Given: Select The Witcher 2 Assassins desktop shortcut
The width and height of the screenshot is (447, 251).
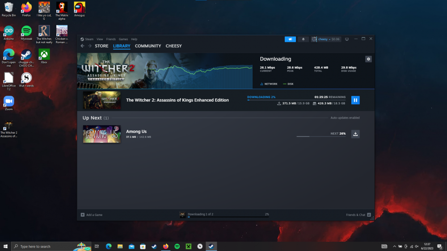Looking at the screenshot, I should tap(9, 129).
